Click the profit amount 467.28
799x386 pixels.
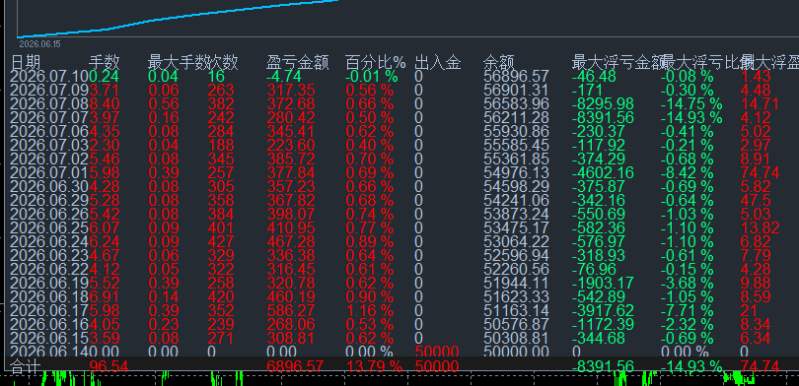290,241
